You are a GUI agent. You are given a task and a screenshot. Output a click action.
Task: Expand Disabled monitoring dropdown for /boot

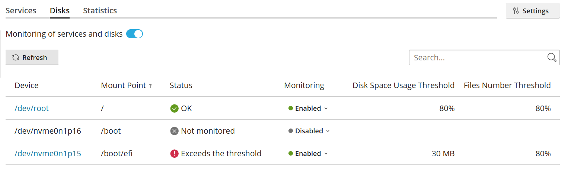coord(309,131)
